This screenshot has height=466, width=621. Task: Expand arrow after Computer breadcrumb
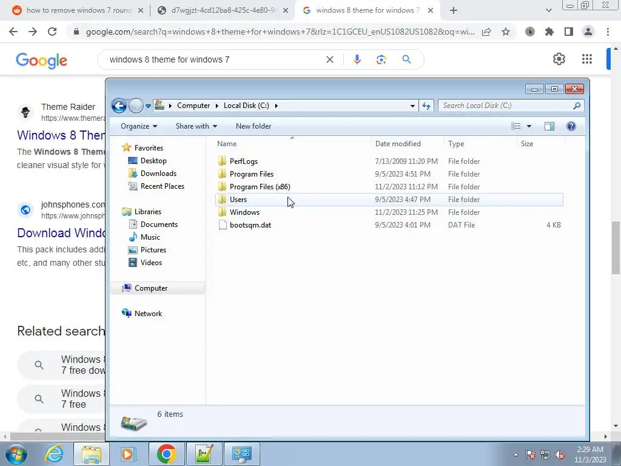(217, 106)
